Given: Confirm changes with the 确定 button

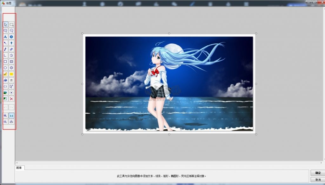Looking at the screenshot, I should point(317,173).
